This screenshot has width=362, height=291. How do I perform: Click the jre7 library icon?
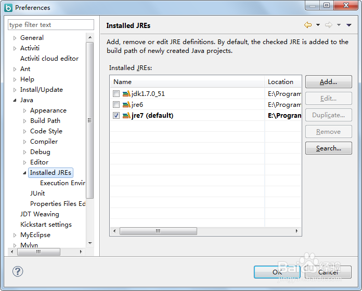126,116
